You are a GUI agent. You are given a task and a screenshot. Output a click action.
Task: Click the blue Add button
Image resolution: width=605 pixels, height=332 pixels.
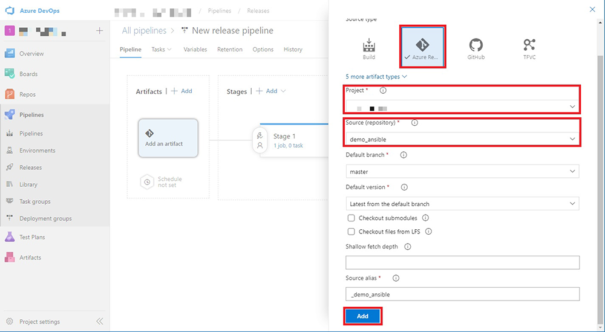pos(362,316)
